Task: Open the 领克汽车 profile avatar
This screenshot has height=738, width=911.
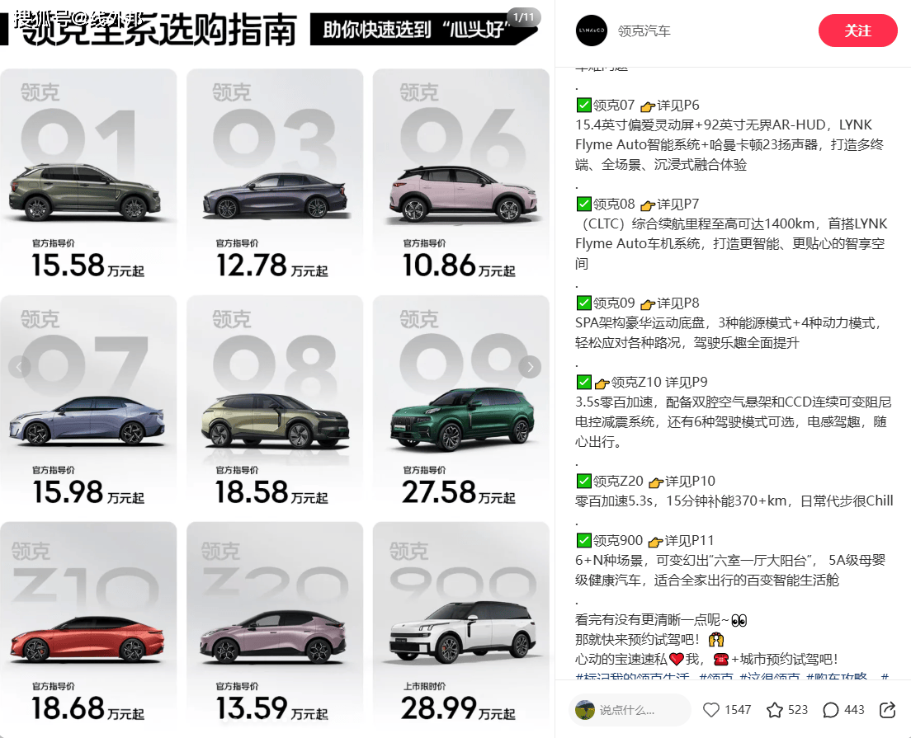Action: pyautogui.click(x=591, y=31)
